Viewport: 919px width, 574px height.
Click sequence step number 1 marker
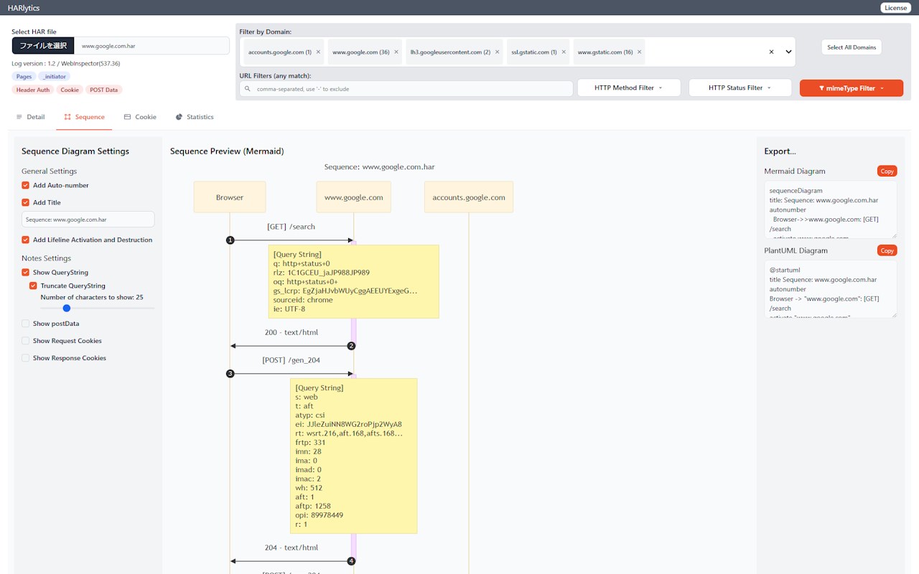tap(230, 240)
